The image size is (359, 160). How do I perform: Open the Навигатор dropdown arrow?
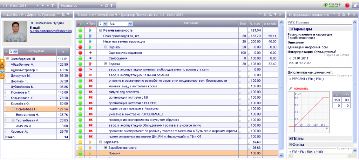tap(101, 5)
